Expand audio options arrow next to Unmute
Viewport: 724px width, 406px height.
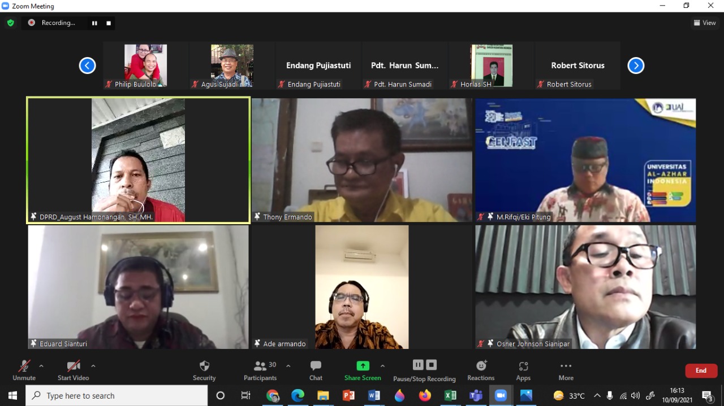[x=41, y=366]
